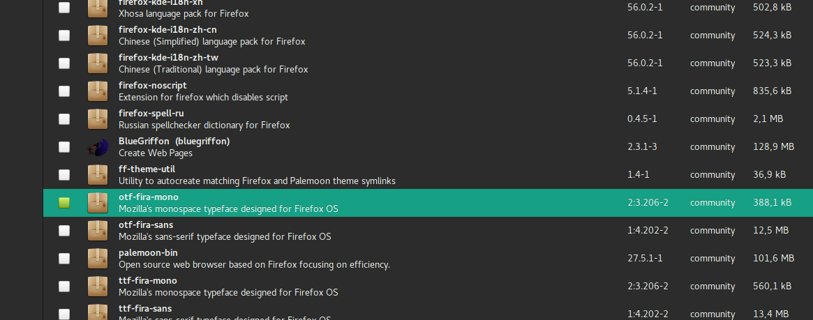Select the firefox-spell-ru checkbox
Image resolution: width=813 pixels, height=320 pixels.
tap(64, 119)
